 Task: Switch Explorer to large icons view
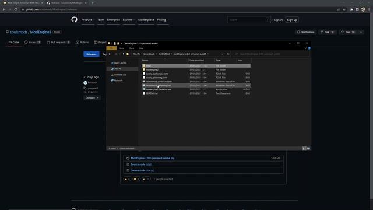[308, 149]
